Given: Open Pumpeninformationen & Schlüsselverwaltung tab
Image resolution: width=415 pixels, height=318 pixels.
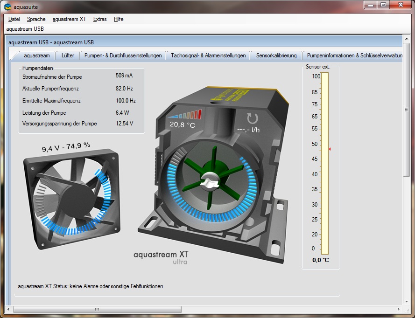Looking at the screenshot, I should (x=353, y=55).
